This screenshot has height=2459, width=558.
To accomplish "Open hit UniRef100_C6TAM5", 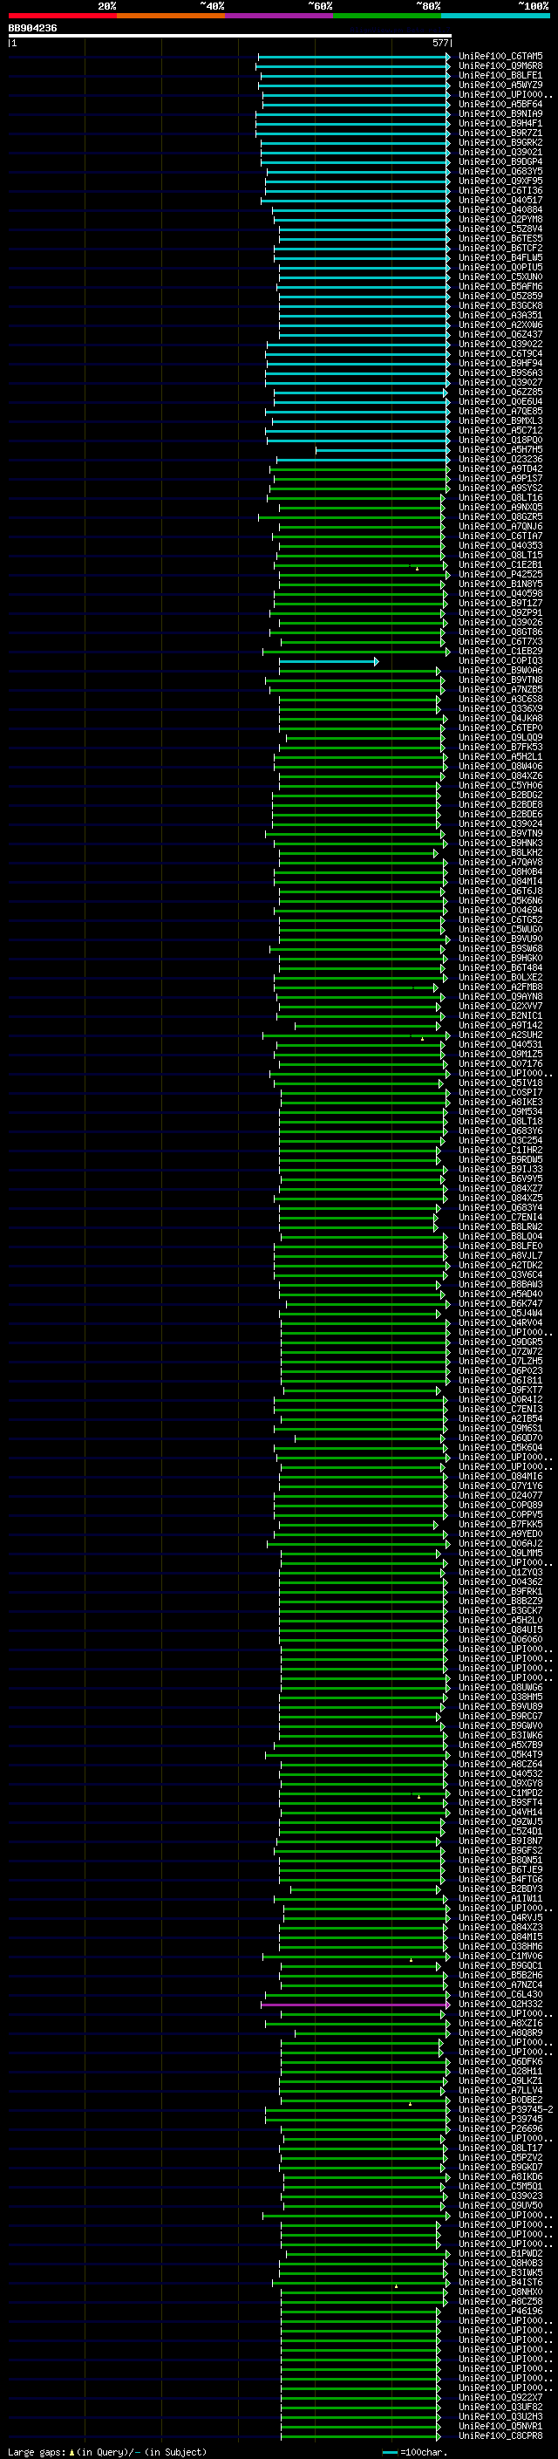I will tap(500, 57).
